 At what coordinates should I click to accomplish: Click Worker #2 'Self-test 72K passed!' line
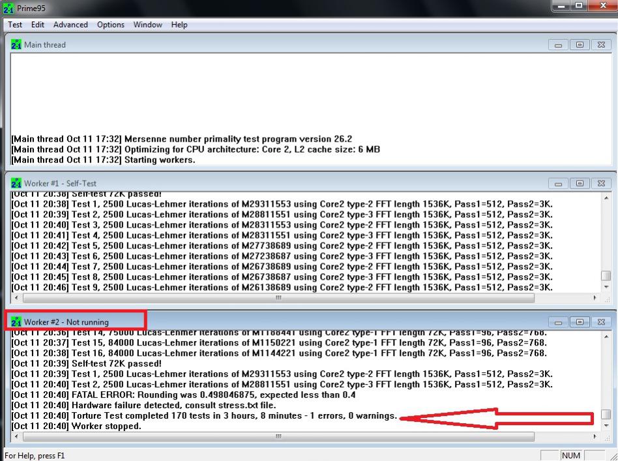(x=86, y=364)
